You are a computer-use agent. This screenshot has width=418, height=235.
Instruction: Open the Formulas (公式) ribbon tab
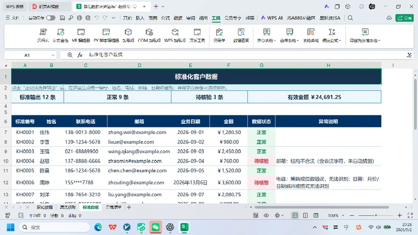coord(165,18)
